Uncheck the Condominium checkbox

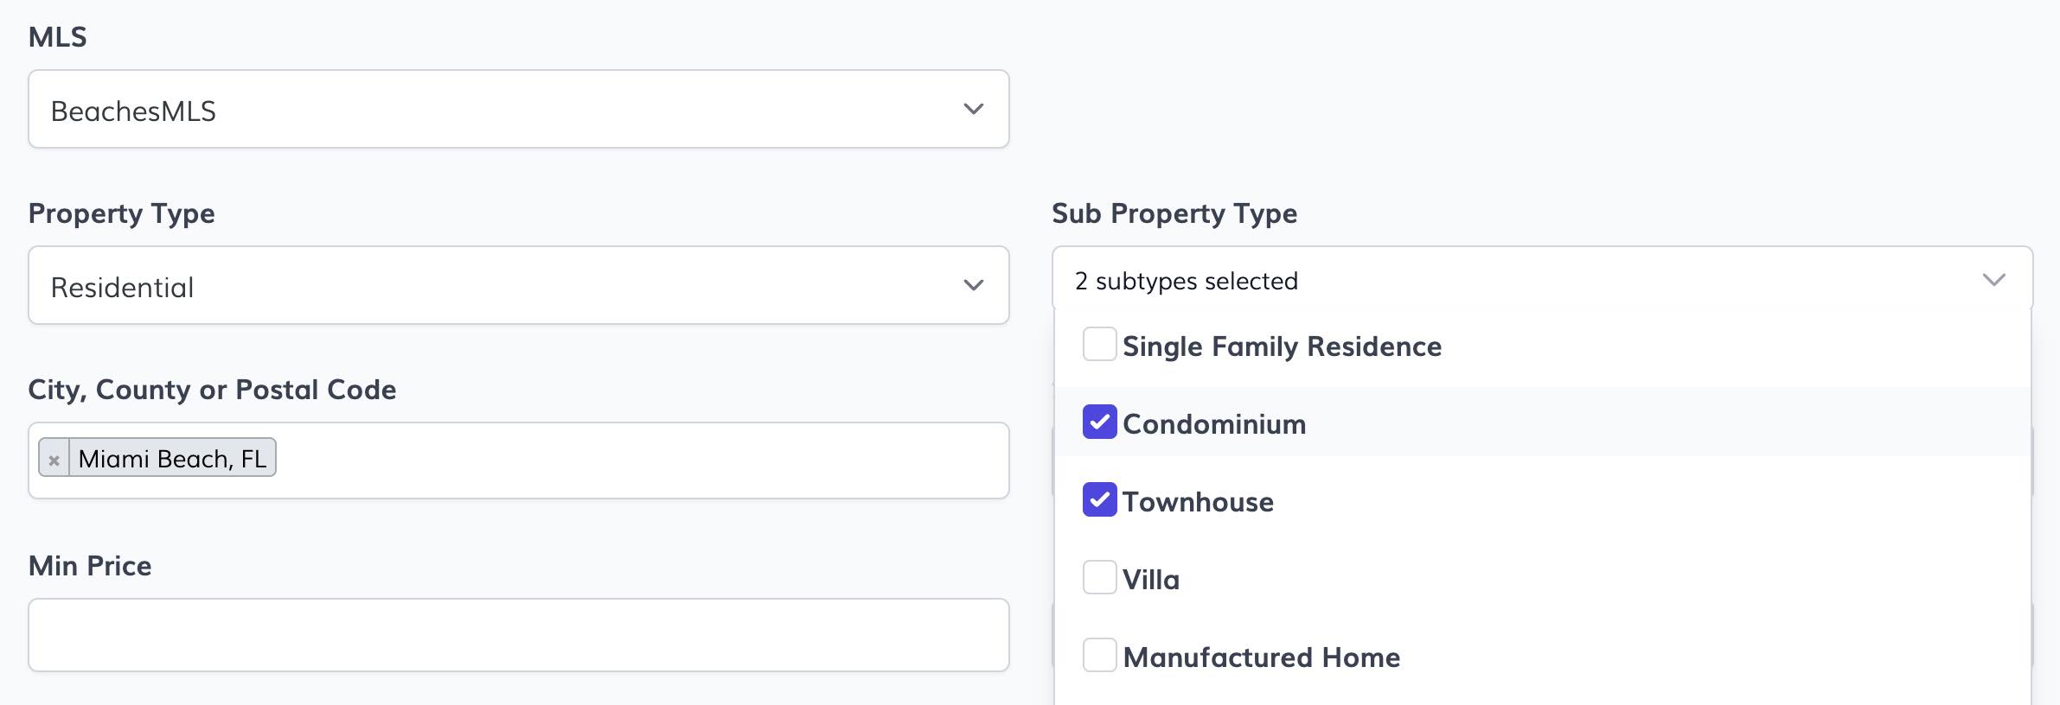[1099, 422]
